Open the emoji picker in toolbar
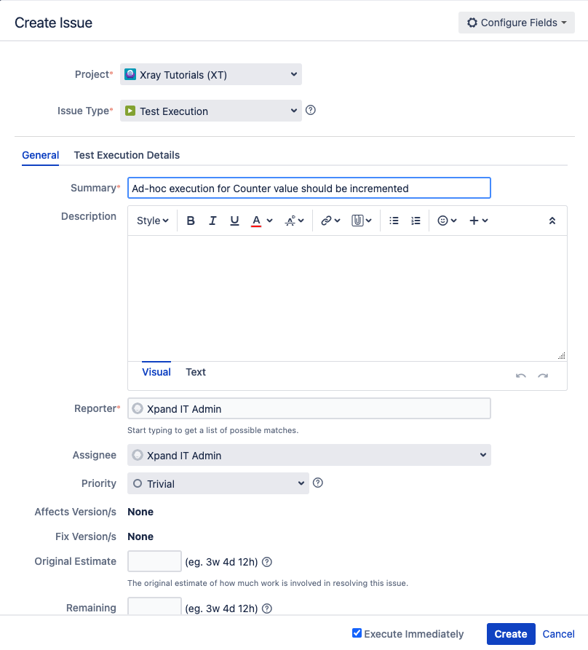 pos(447,221)
